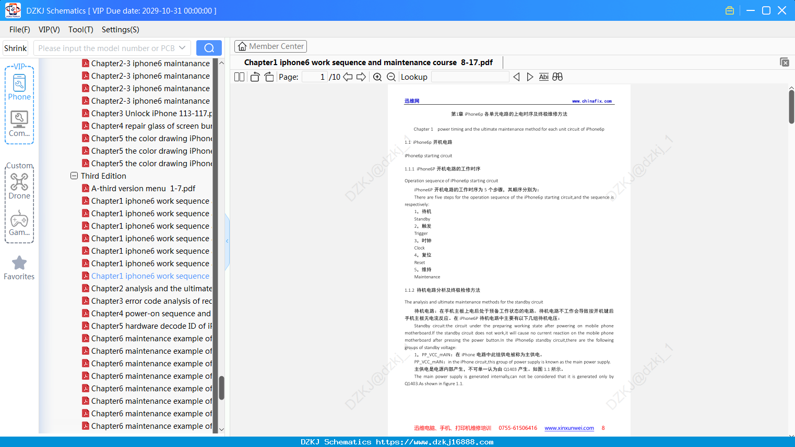The image size is (795, 447).
Task: Rotate the page counterclockwise
Action: [255, 77]
